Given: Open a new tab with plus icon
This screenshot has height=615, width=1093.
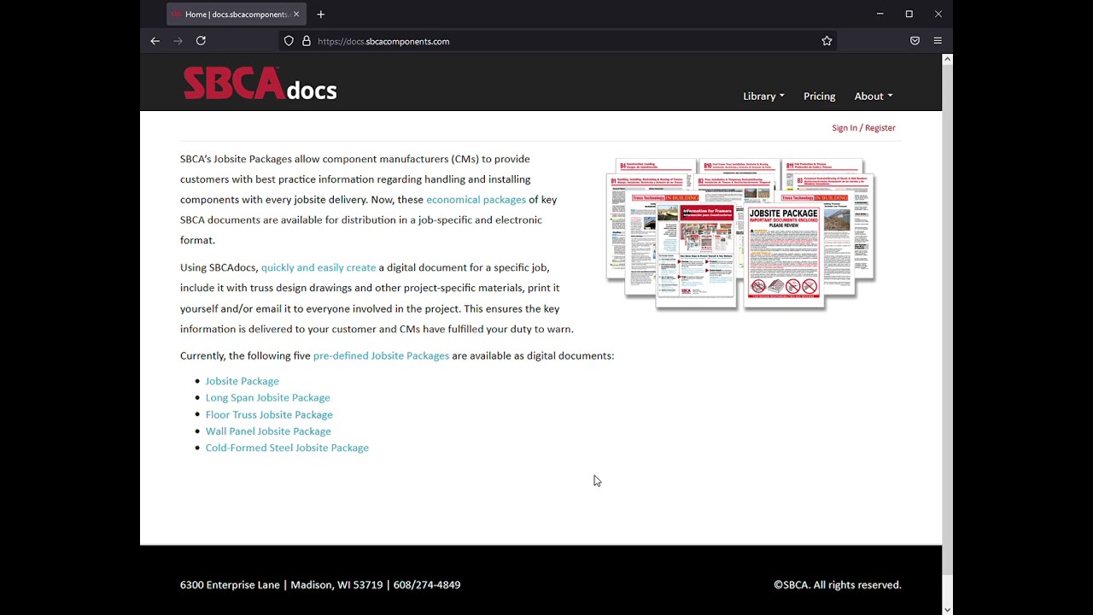Looking at the screenshot, I should [321, 15].
